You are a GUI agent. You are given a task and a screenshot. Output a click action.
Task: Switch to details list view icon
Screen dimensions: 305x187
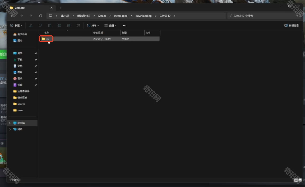pyautogui.click(x=296, y=180)
